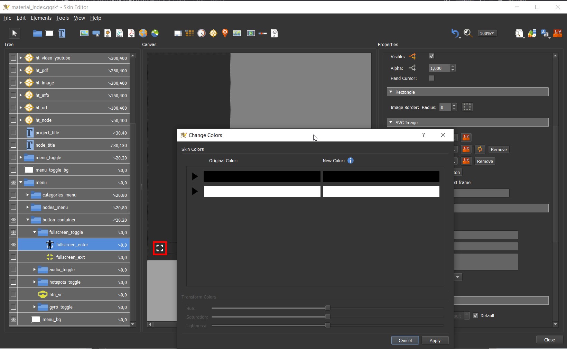Click the magnifier preview icon

pyautogui.click(x=468, y=33)
